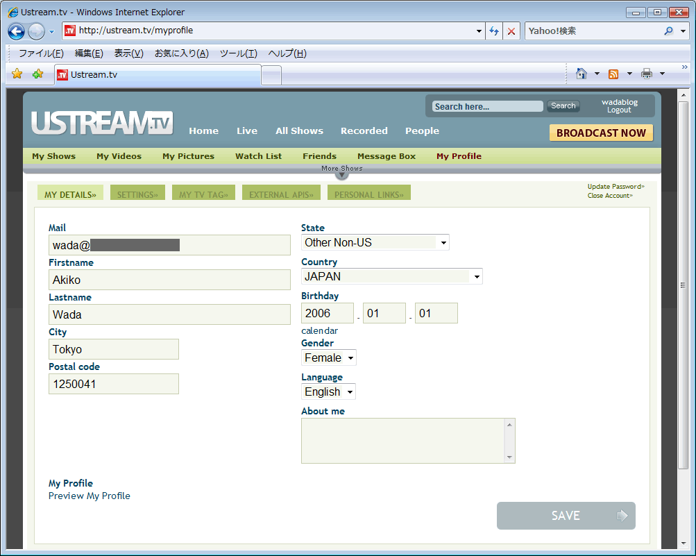This screenshot has width=696, height=556.
Task: Click the BROADCAST NOW button
Action: click(601, 133)
